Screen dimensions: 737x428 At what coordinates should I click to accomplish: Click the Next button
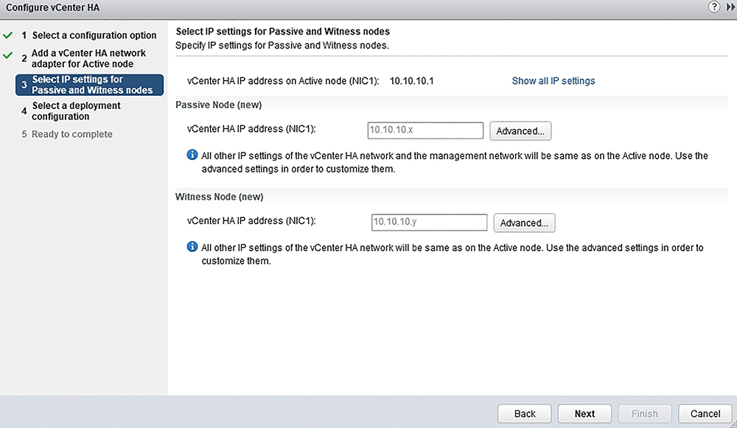(x=584, y=413)
